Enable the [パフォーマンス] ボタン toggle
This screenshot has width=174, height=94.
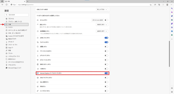(106, 60)
